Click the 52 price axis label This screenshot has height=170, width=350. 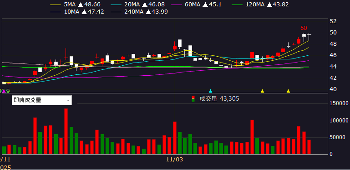tap(333, 21)
